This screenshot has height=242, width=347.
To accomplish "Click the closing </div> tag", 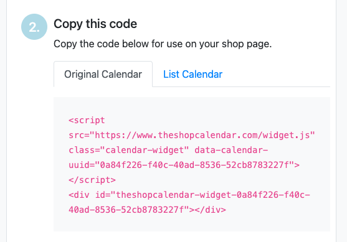I will 210,210.
